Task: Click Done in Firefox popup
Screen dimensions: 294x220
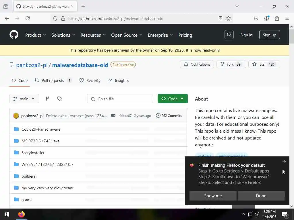Action: (x=261, y=196)
